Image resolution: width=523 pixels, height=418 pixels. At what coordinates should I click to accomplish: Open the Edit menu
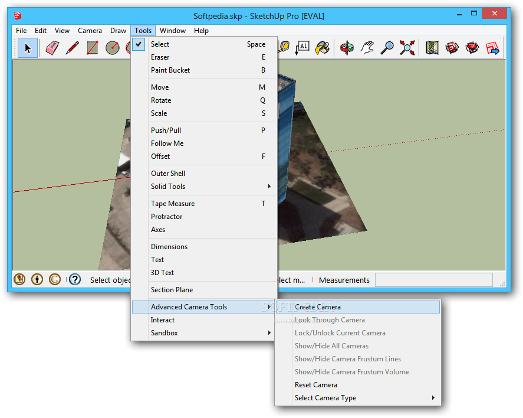(x=41, y=30)
